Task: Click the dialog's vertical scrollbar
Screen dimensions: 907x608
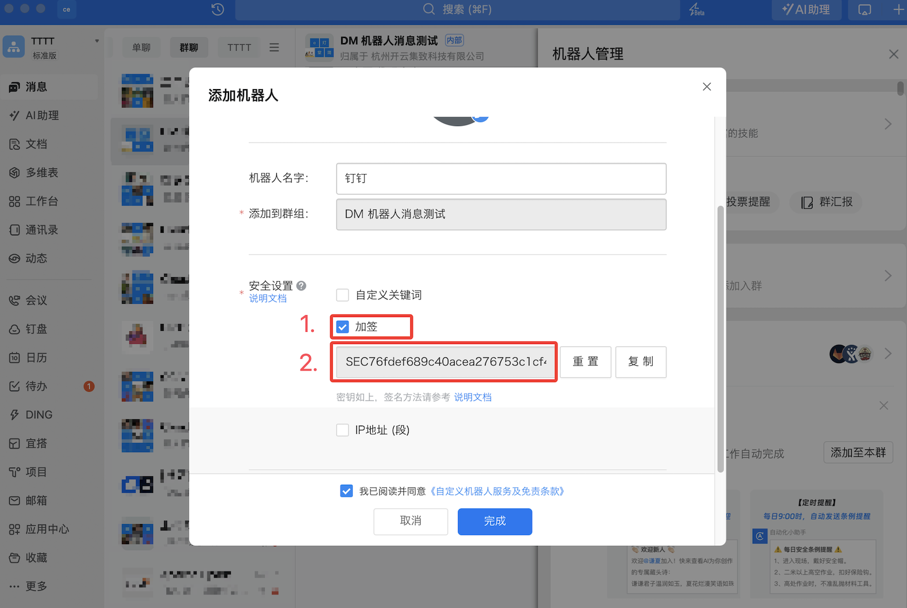Action: [x=720, y=339]
